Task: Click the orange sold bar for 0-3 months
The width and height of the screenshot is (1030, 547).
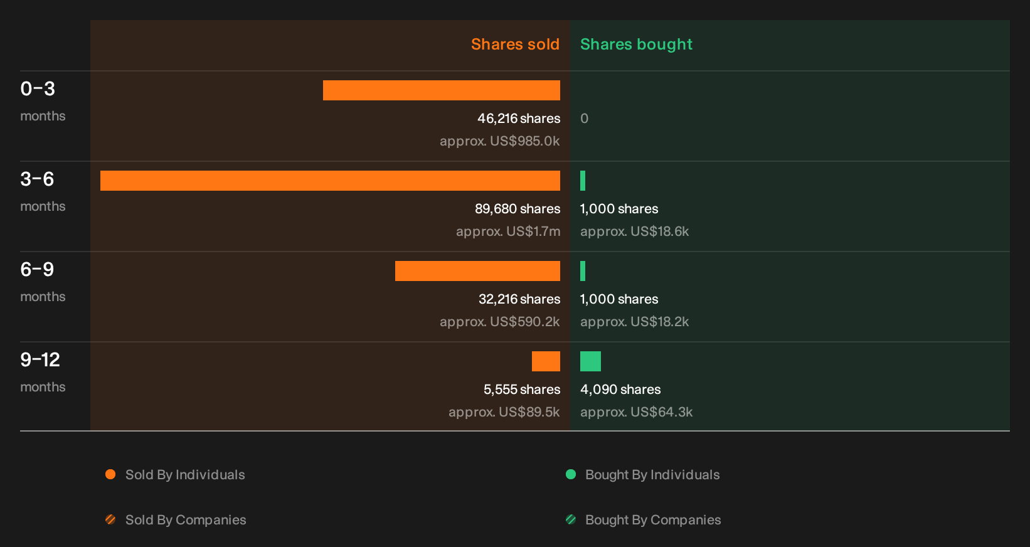Action: click(442, 90)
